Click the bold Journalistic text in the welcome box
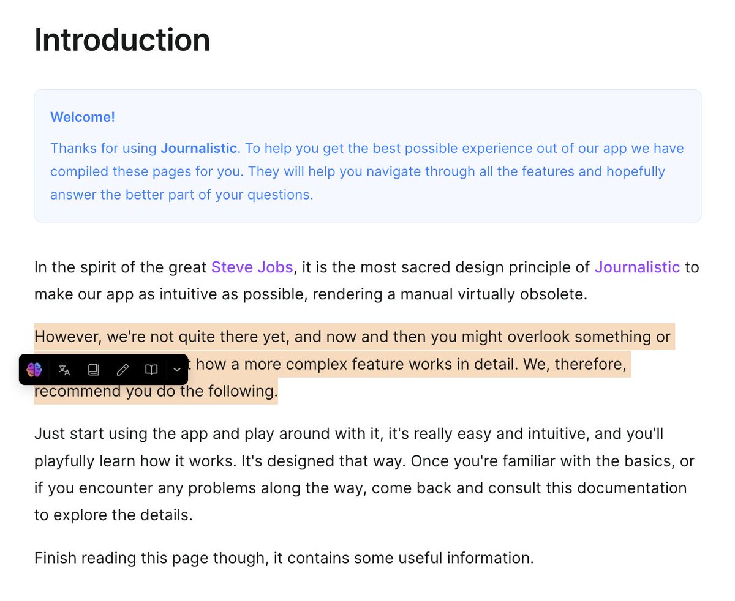Image resolution: width=735 pixels, height=601 pixels. pyautogui.click(x=198, y=149)
